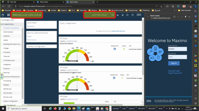This screenshot has width=199, height=111.
Task: Open search icon in Edge sidebar
Action: pos(196,11)
